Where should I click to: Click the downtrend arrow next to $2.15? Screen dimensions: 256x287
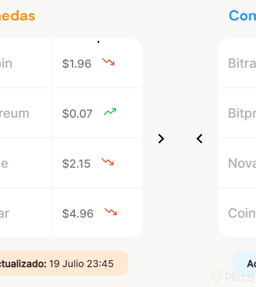click(x=108, y=162)
